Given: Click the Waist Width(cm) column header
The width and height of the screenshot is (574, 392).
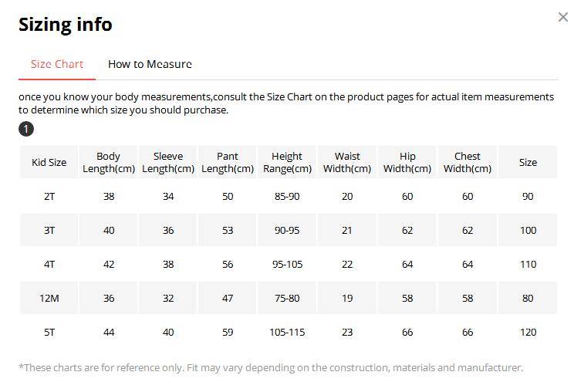Looking at the screenshot, I should (x=347, y=163).
